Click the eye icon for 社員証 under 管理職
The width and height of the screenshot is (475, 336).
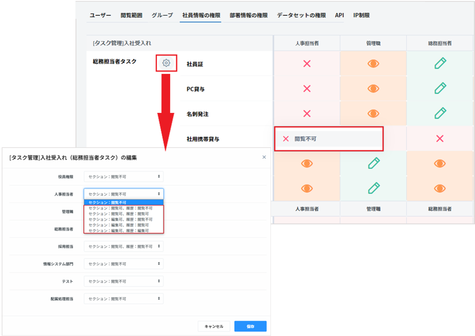[x=373, y=64]
